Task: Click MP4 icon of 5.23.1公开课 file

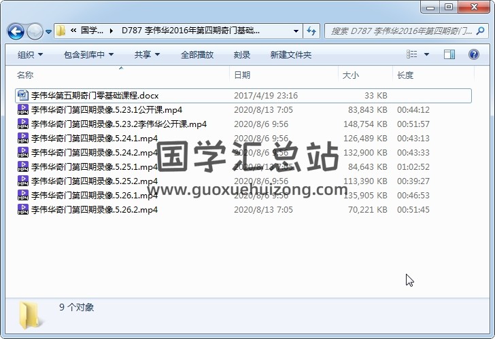Action: tap(22, 110)
